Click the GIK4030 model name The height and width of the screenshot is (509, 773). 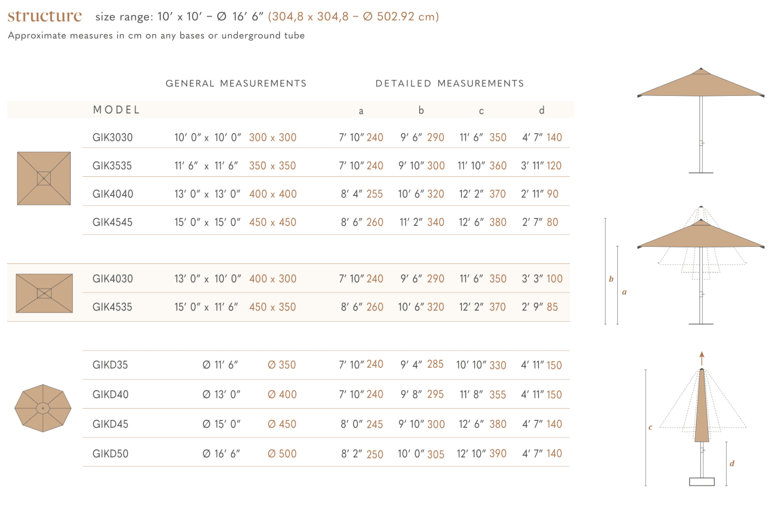112,279
